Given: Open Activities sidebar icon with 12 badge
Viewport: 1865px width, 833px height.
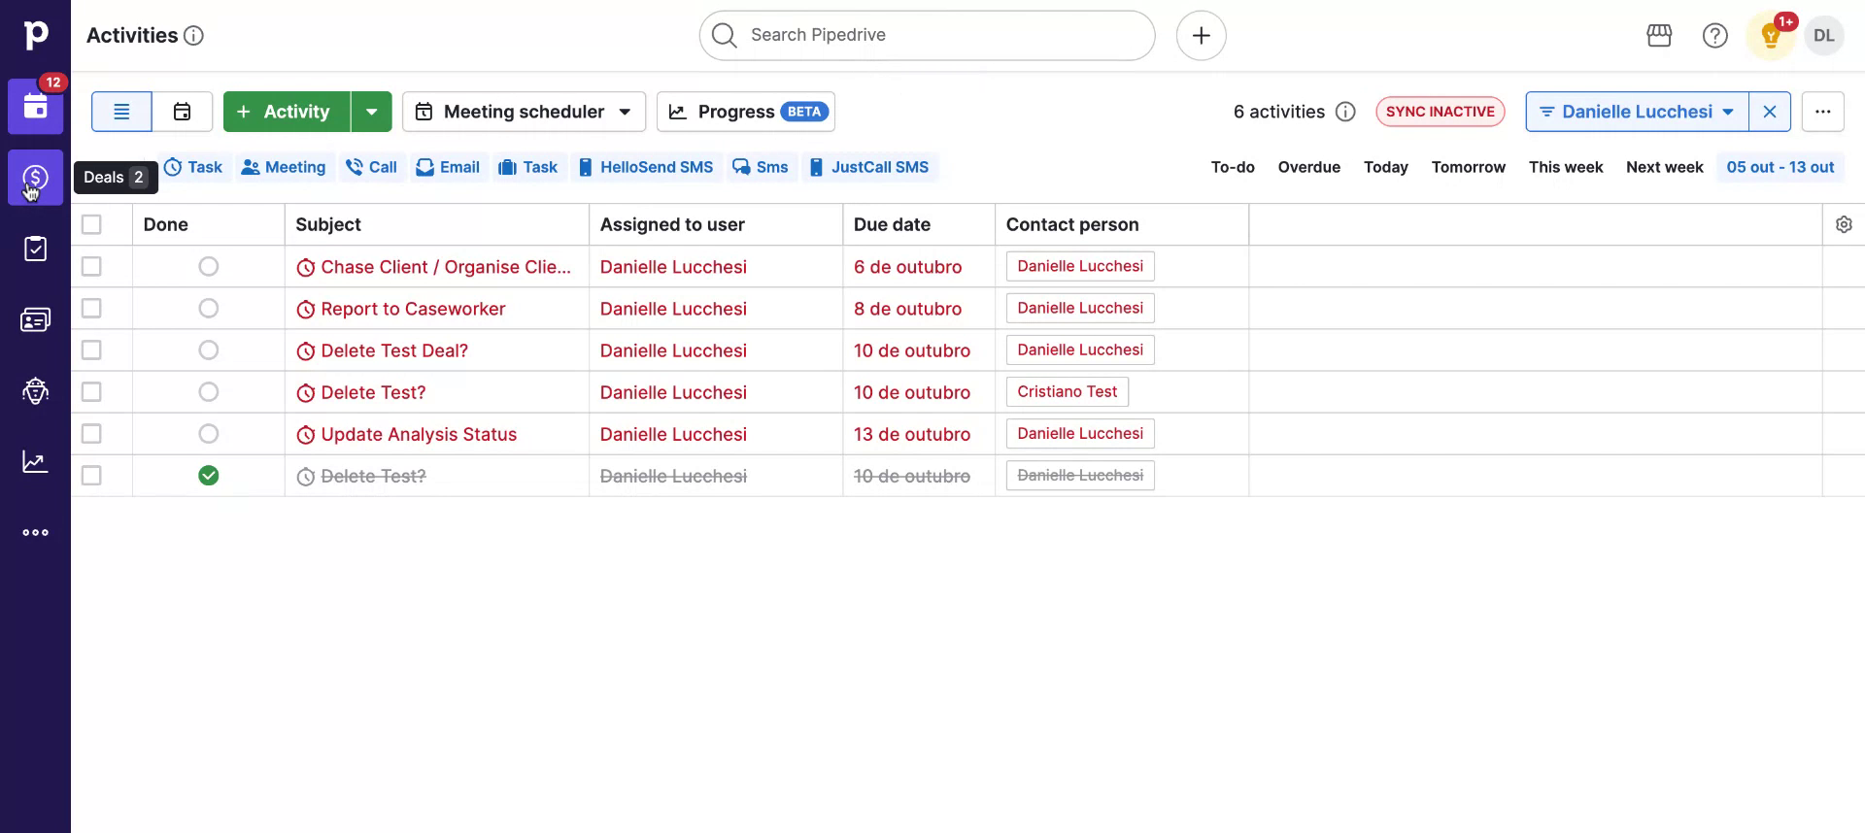Looking at the screenshot, I should 36,107.
